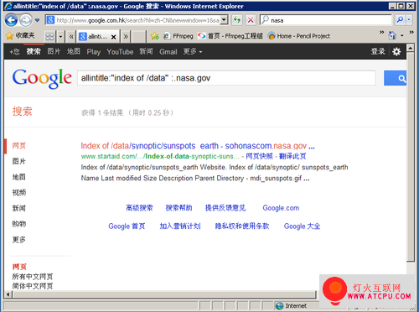This screenshot has height=312, width=419.
Task: Open the 首页 - Ffmpeg工程组 favorite
Action: pos(230,36)
